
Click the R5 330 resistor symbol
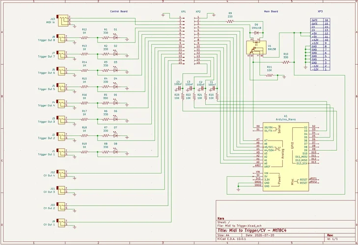pyautogui.click(x=106, y=103)
